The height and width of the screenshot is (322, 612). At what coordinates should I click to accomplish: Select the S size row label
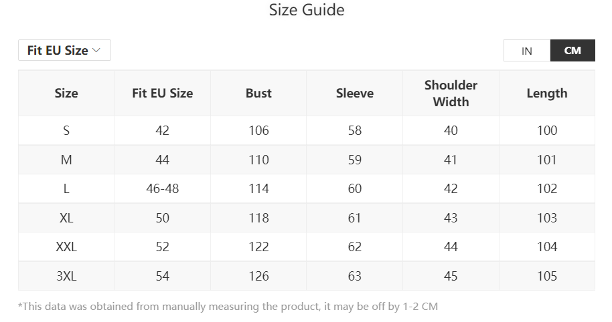point(66,131)
